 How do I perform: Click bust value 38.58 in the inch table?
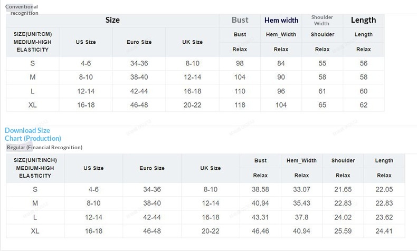(x=260, y=189)
